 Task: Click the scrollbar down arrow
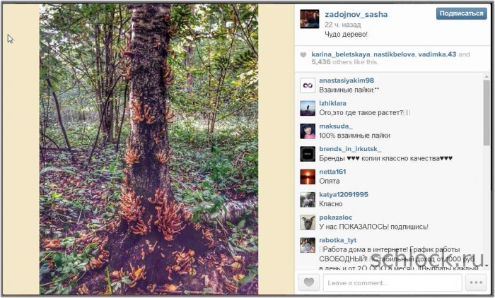[486, 266]
